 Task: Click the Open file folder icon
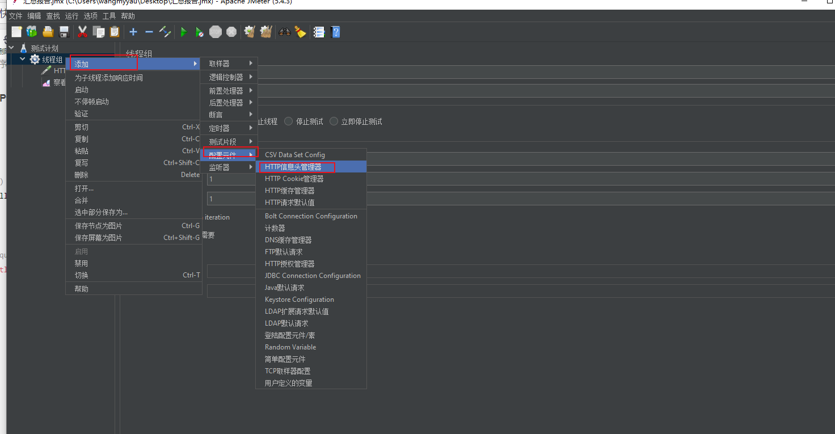pyautogui.click(x=48, y=32)
